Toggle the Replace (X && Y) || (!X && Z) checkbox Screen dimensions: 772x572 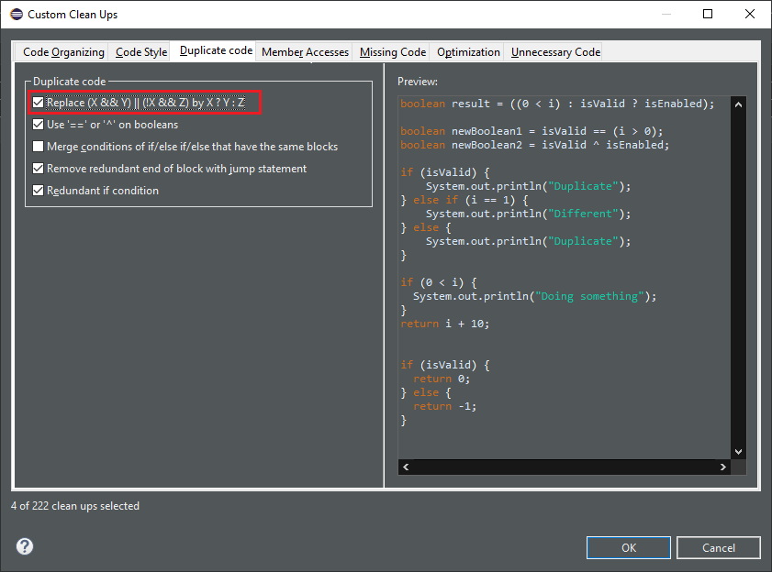(x=38, y=103)
